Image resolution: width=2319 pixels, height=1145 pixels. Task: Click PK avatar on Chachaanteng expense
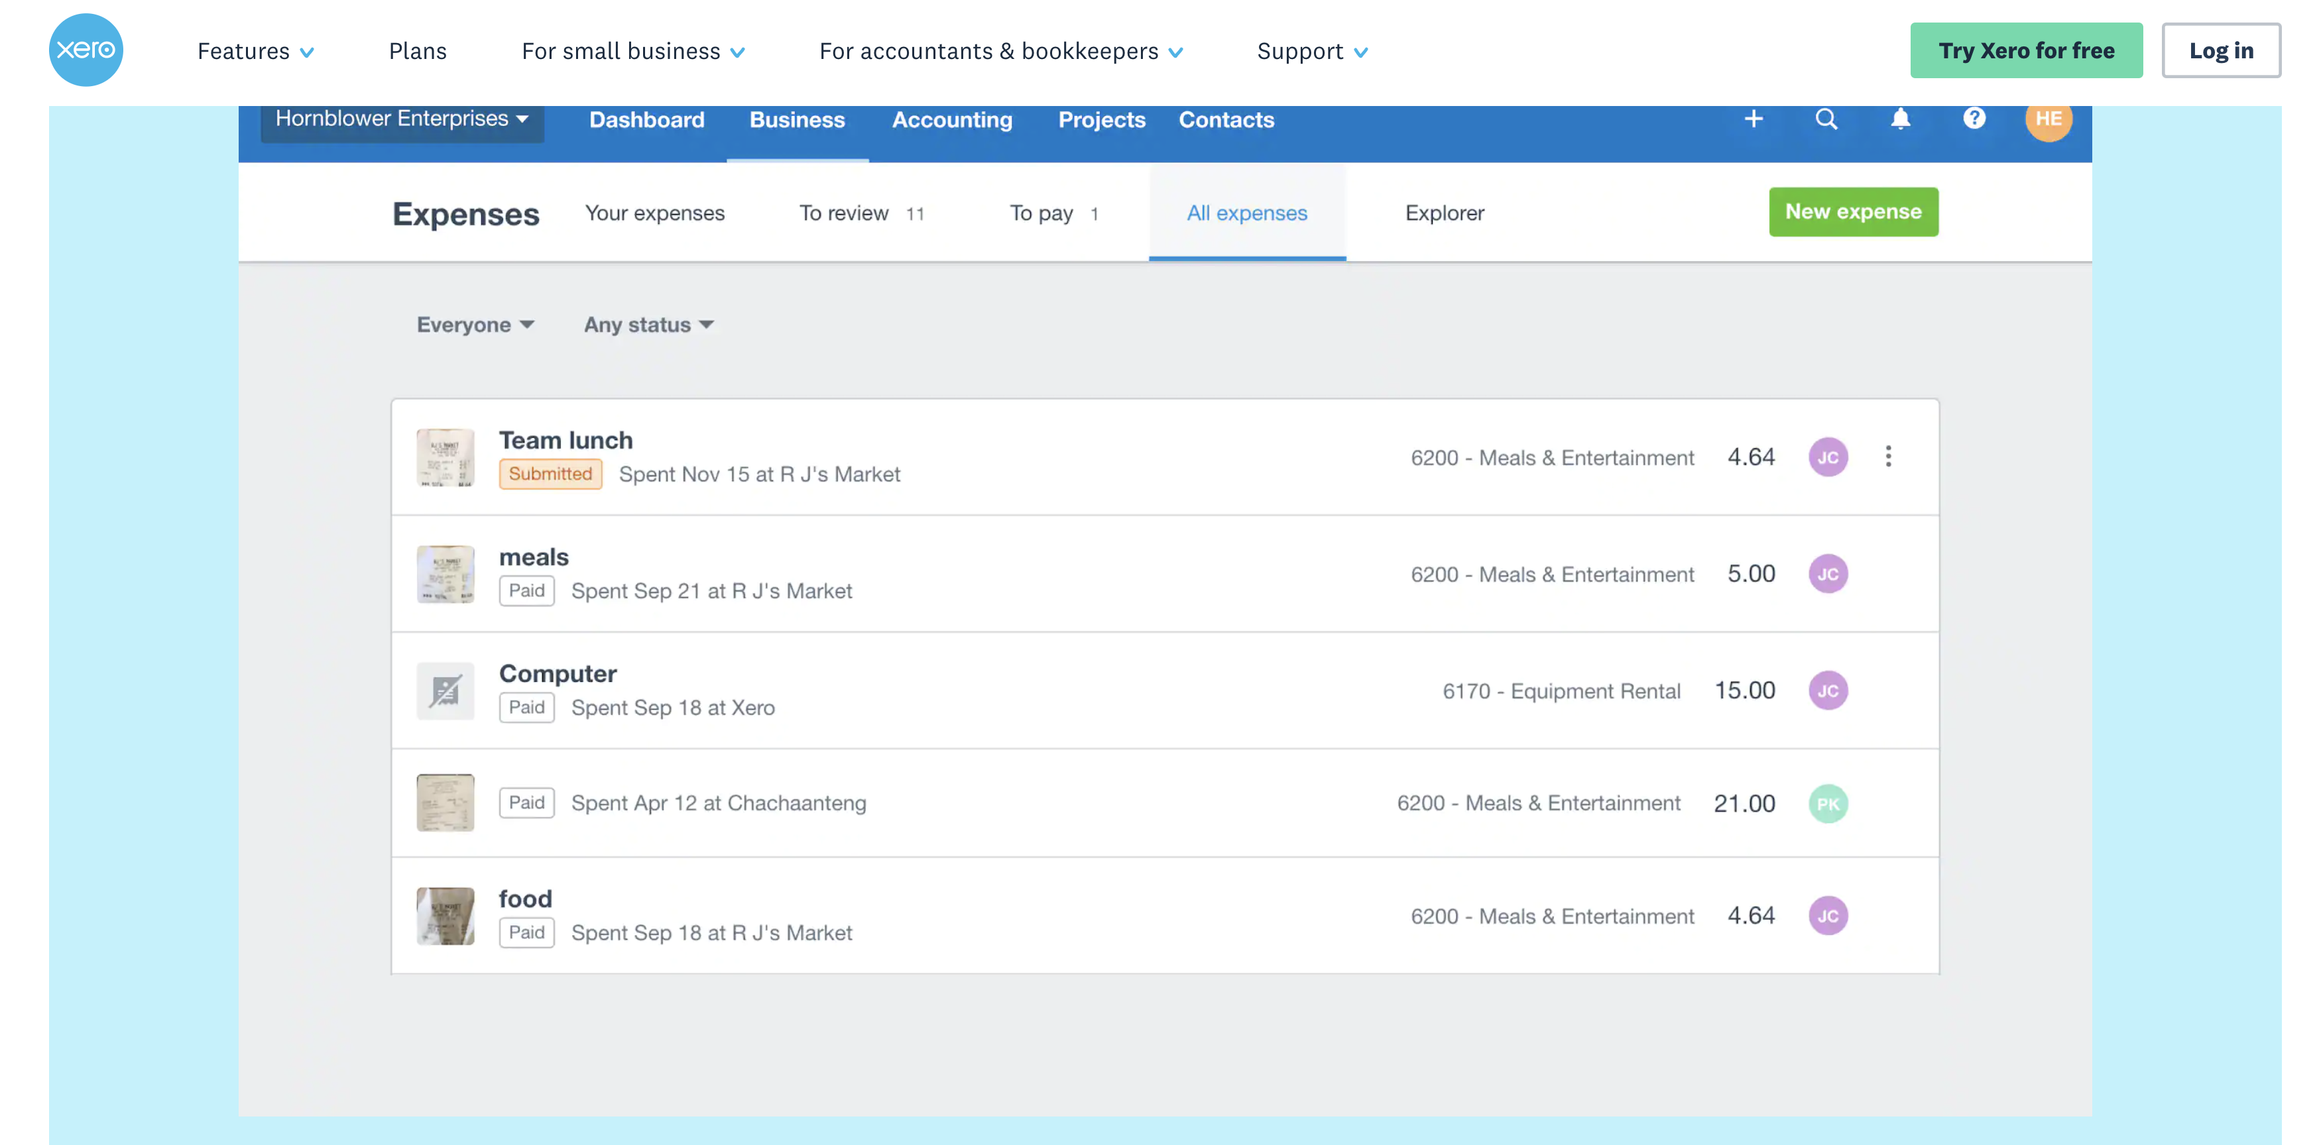click(x=1828, y=803)
